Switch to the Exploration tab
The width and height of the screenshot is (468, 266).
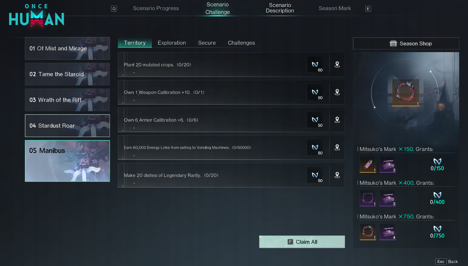172,43
